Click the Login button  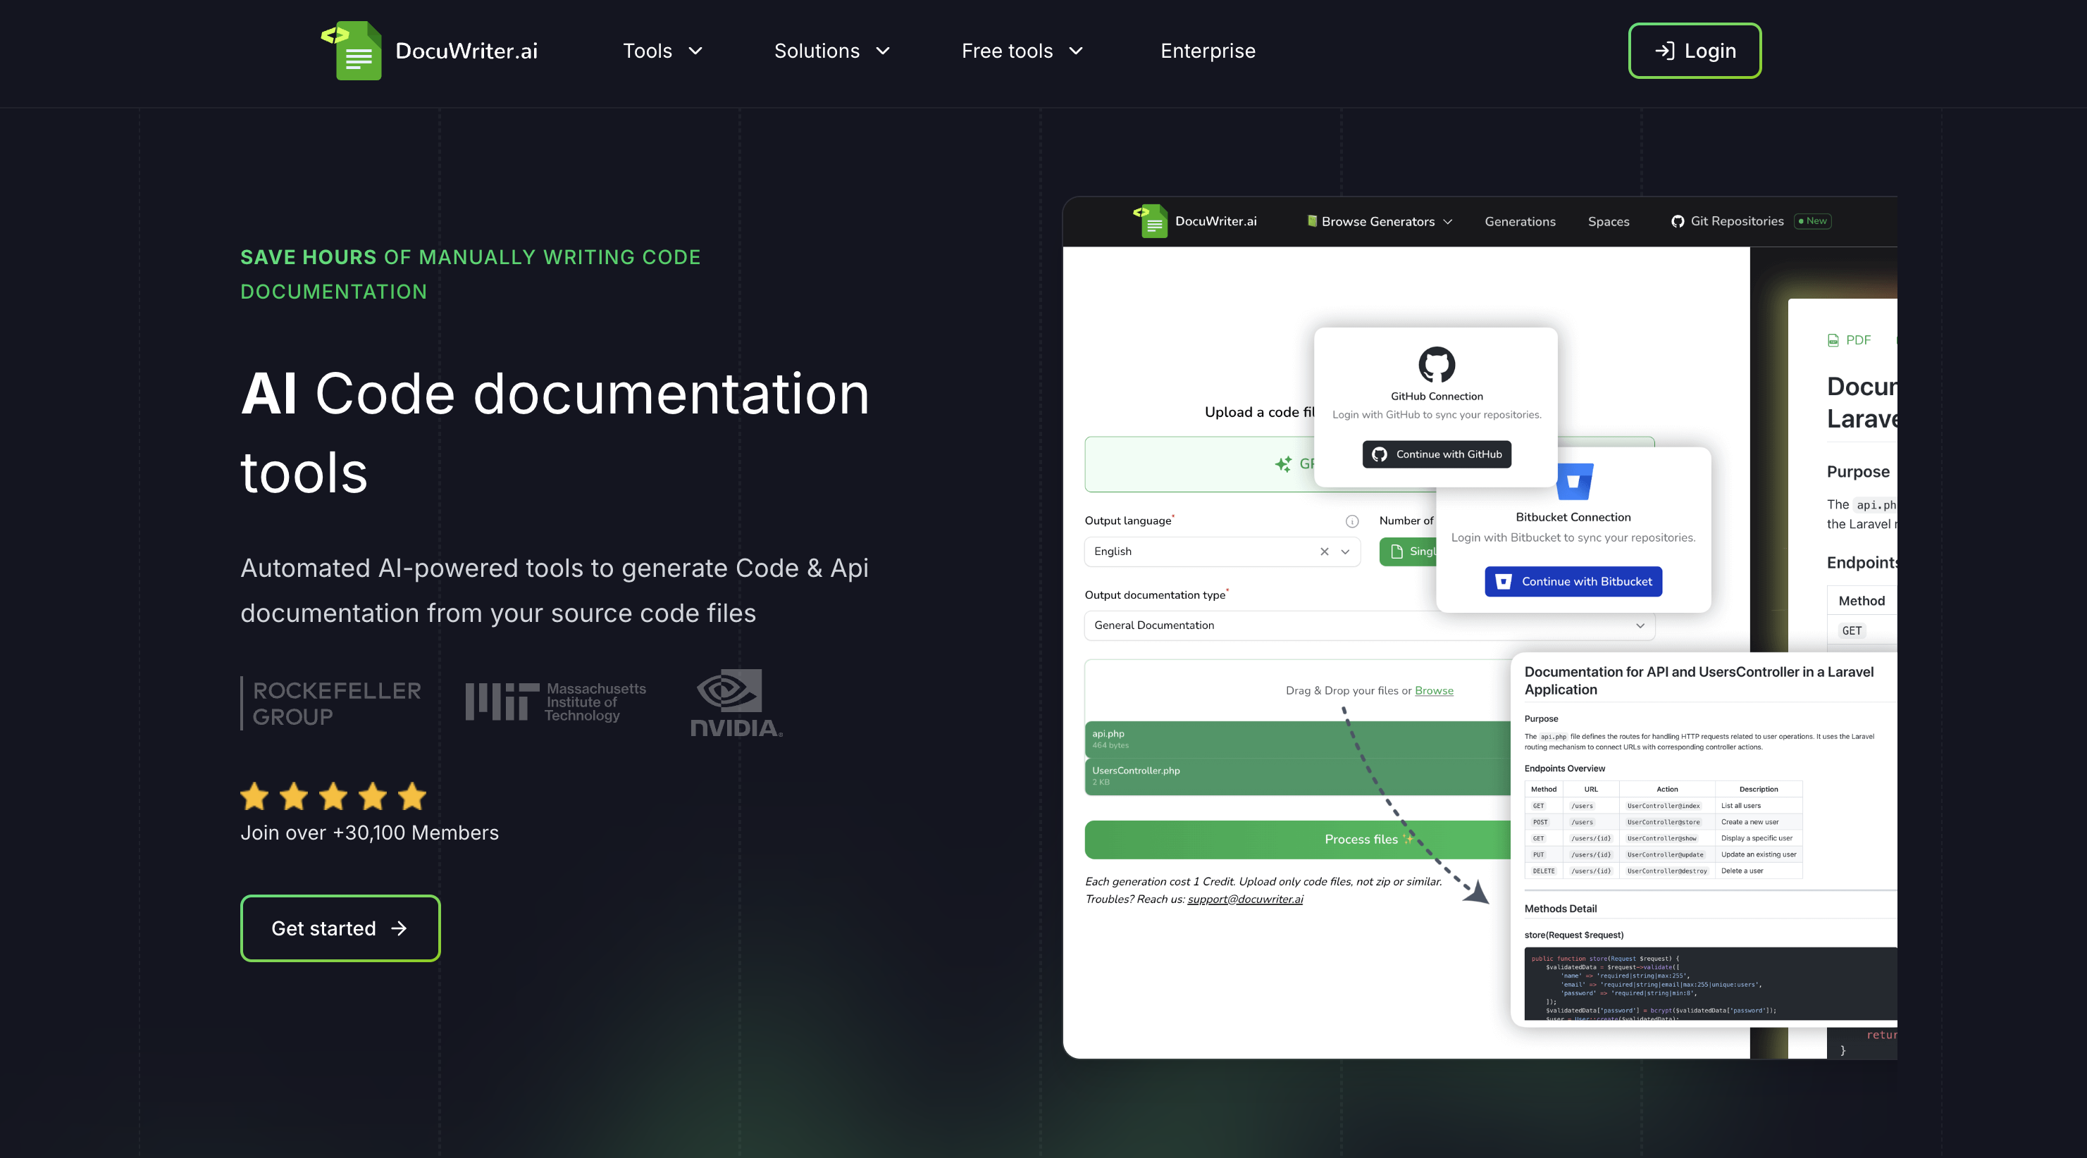(1694, 51)
